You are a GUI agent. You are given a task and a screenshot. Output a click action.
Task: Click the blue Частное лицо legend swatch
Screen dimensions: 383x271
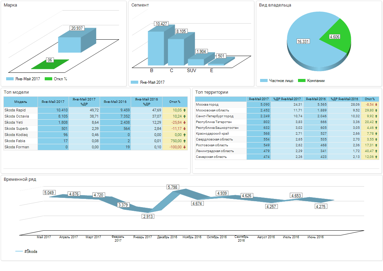(264, 81)
